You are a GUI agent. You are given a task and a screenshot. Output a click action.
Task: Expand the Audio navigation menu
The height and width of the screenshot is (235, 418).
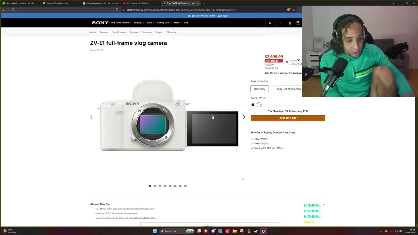(150, 23)
